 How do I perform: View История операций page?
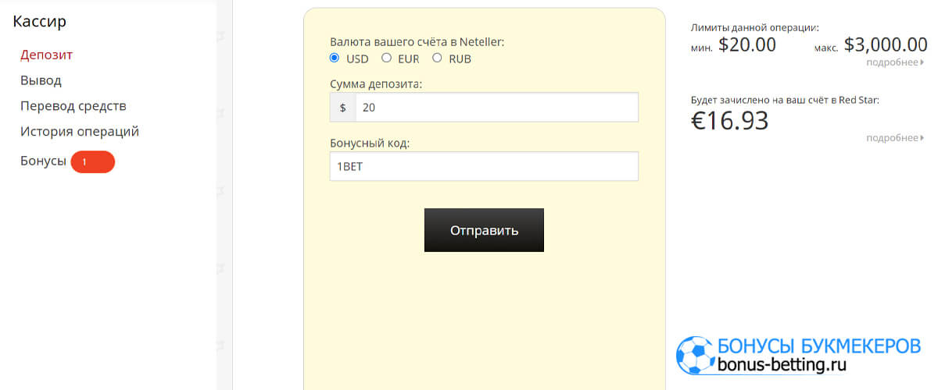pos(80,131)
